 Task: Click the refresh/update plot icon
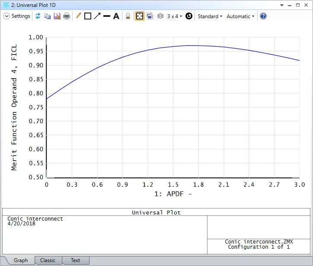[x=38, y=16]
